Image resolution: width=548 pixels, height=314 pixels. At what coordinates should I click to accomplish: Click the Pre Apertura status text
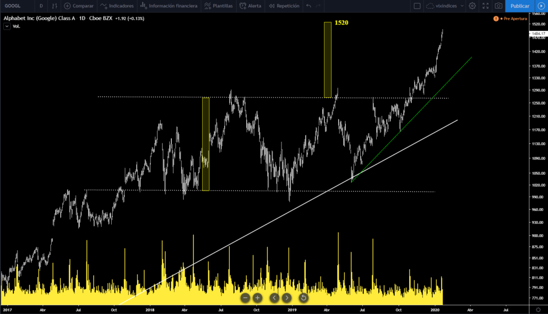coord(515,19)
